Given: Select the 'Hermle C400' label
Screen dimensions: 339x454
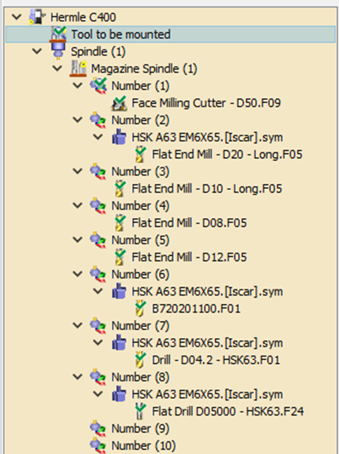Looking at the screenshot, I should click(84, 17).
